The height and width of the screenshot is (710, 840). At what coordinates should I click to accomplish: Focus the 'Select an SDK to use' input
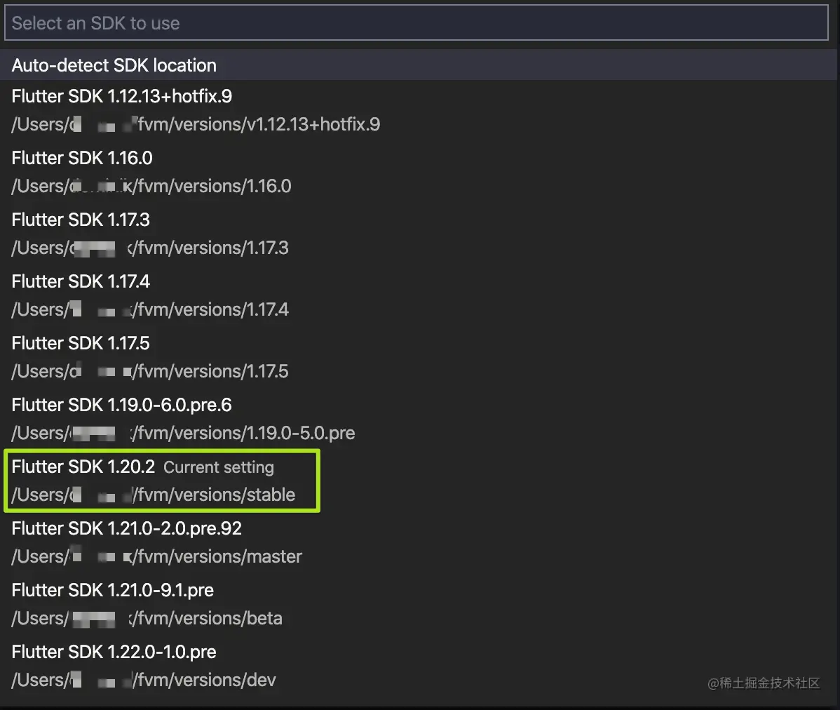(416, 23)
